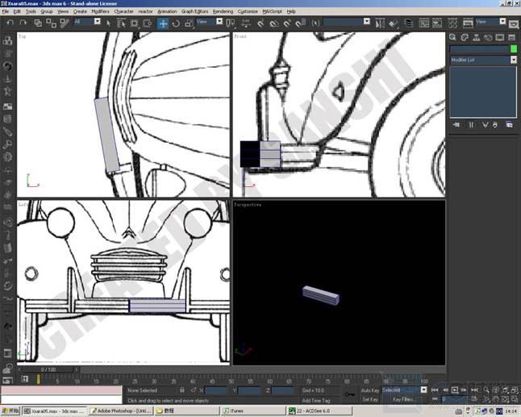Pick the Rectangular Selection Region tool
521x417 pixels.
(x=134, y=23)
